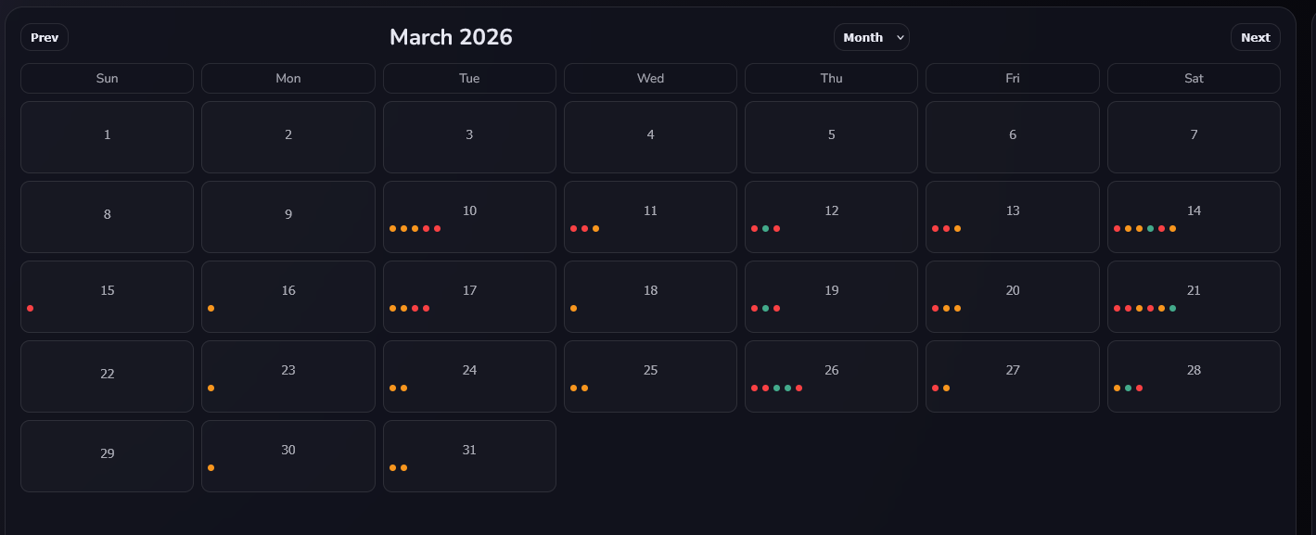The width and height of the screenshot is (1316, 535).
Task: Open the Month view dropdown
Action: (x=872, y=37)
